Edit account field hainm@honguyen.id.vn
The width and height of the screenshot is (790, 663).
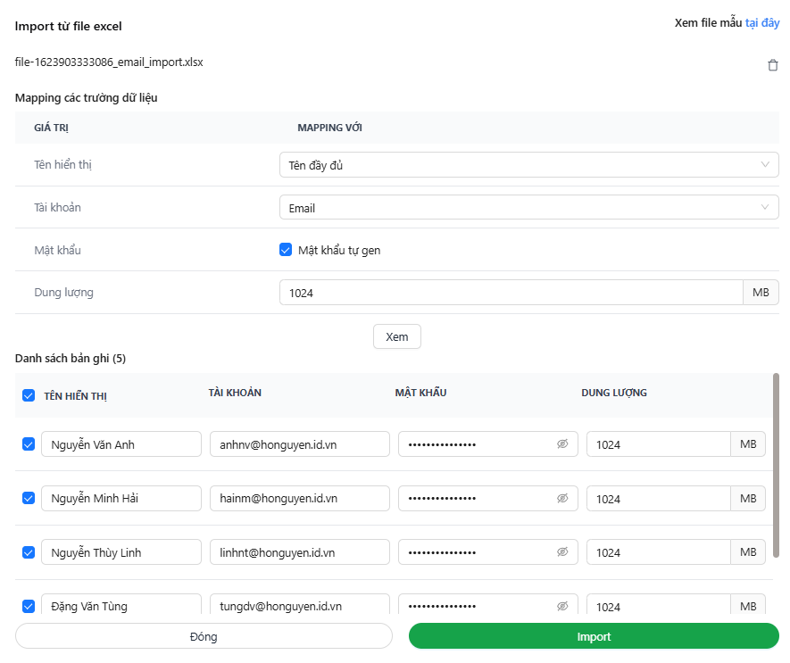click(x=300, y=498)
